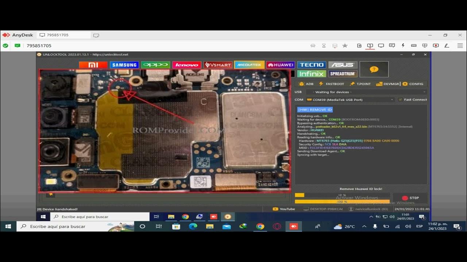Open Opera browser on local taskbar

(277, 226)
